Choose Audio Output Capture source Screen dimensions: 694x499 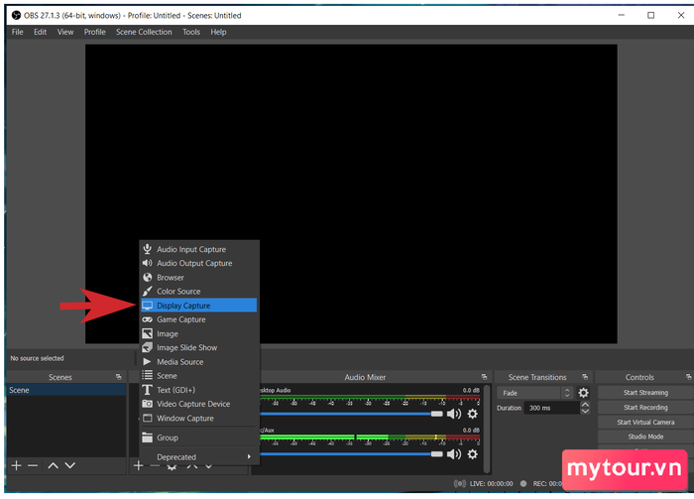point(198,263)
